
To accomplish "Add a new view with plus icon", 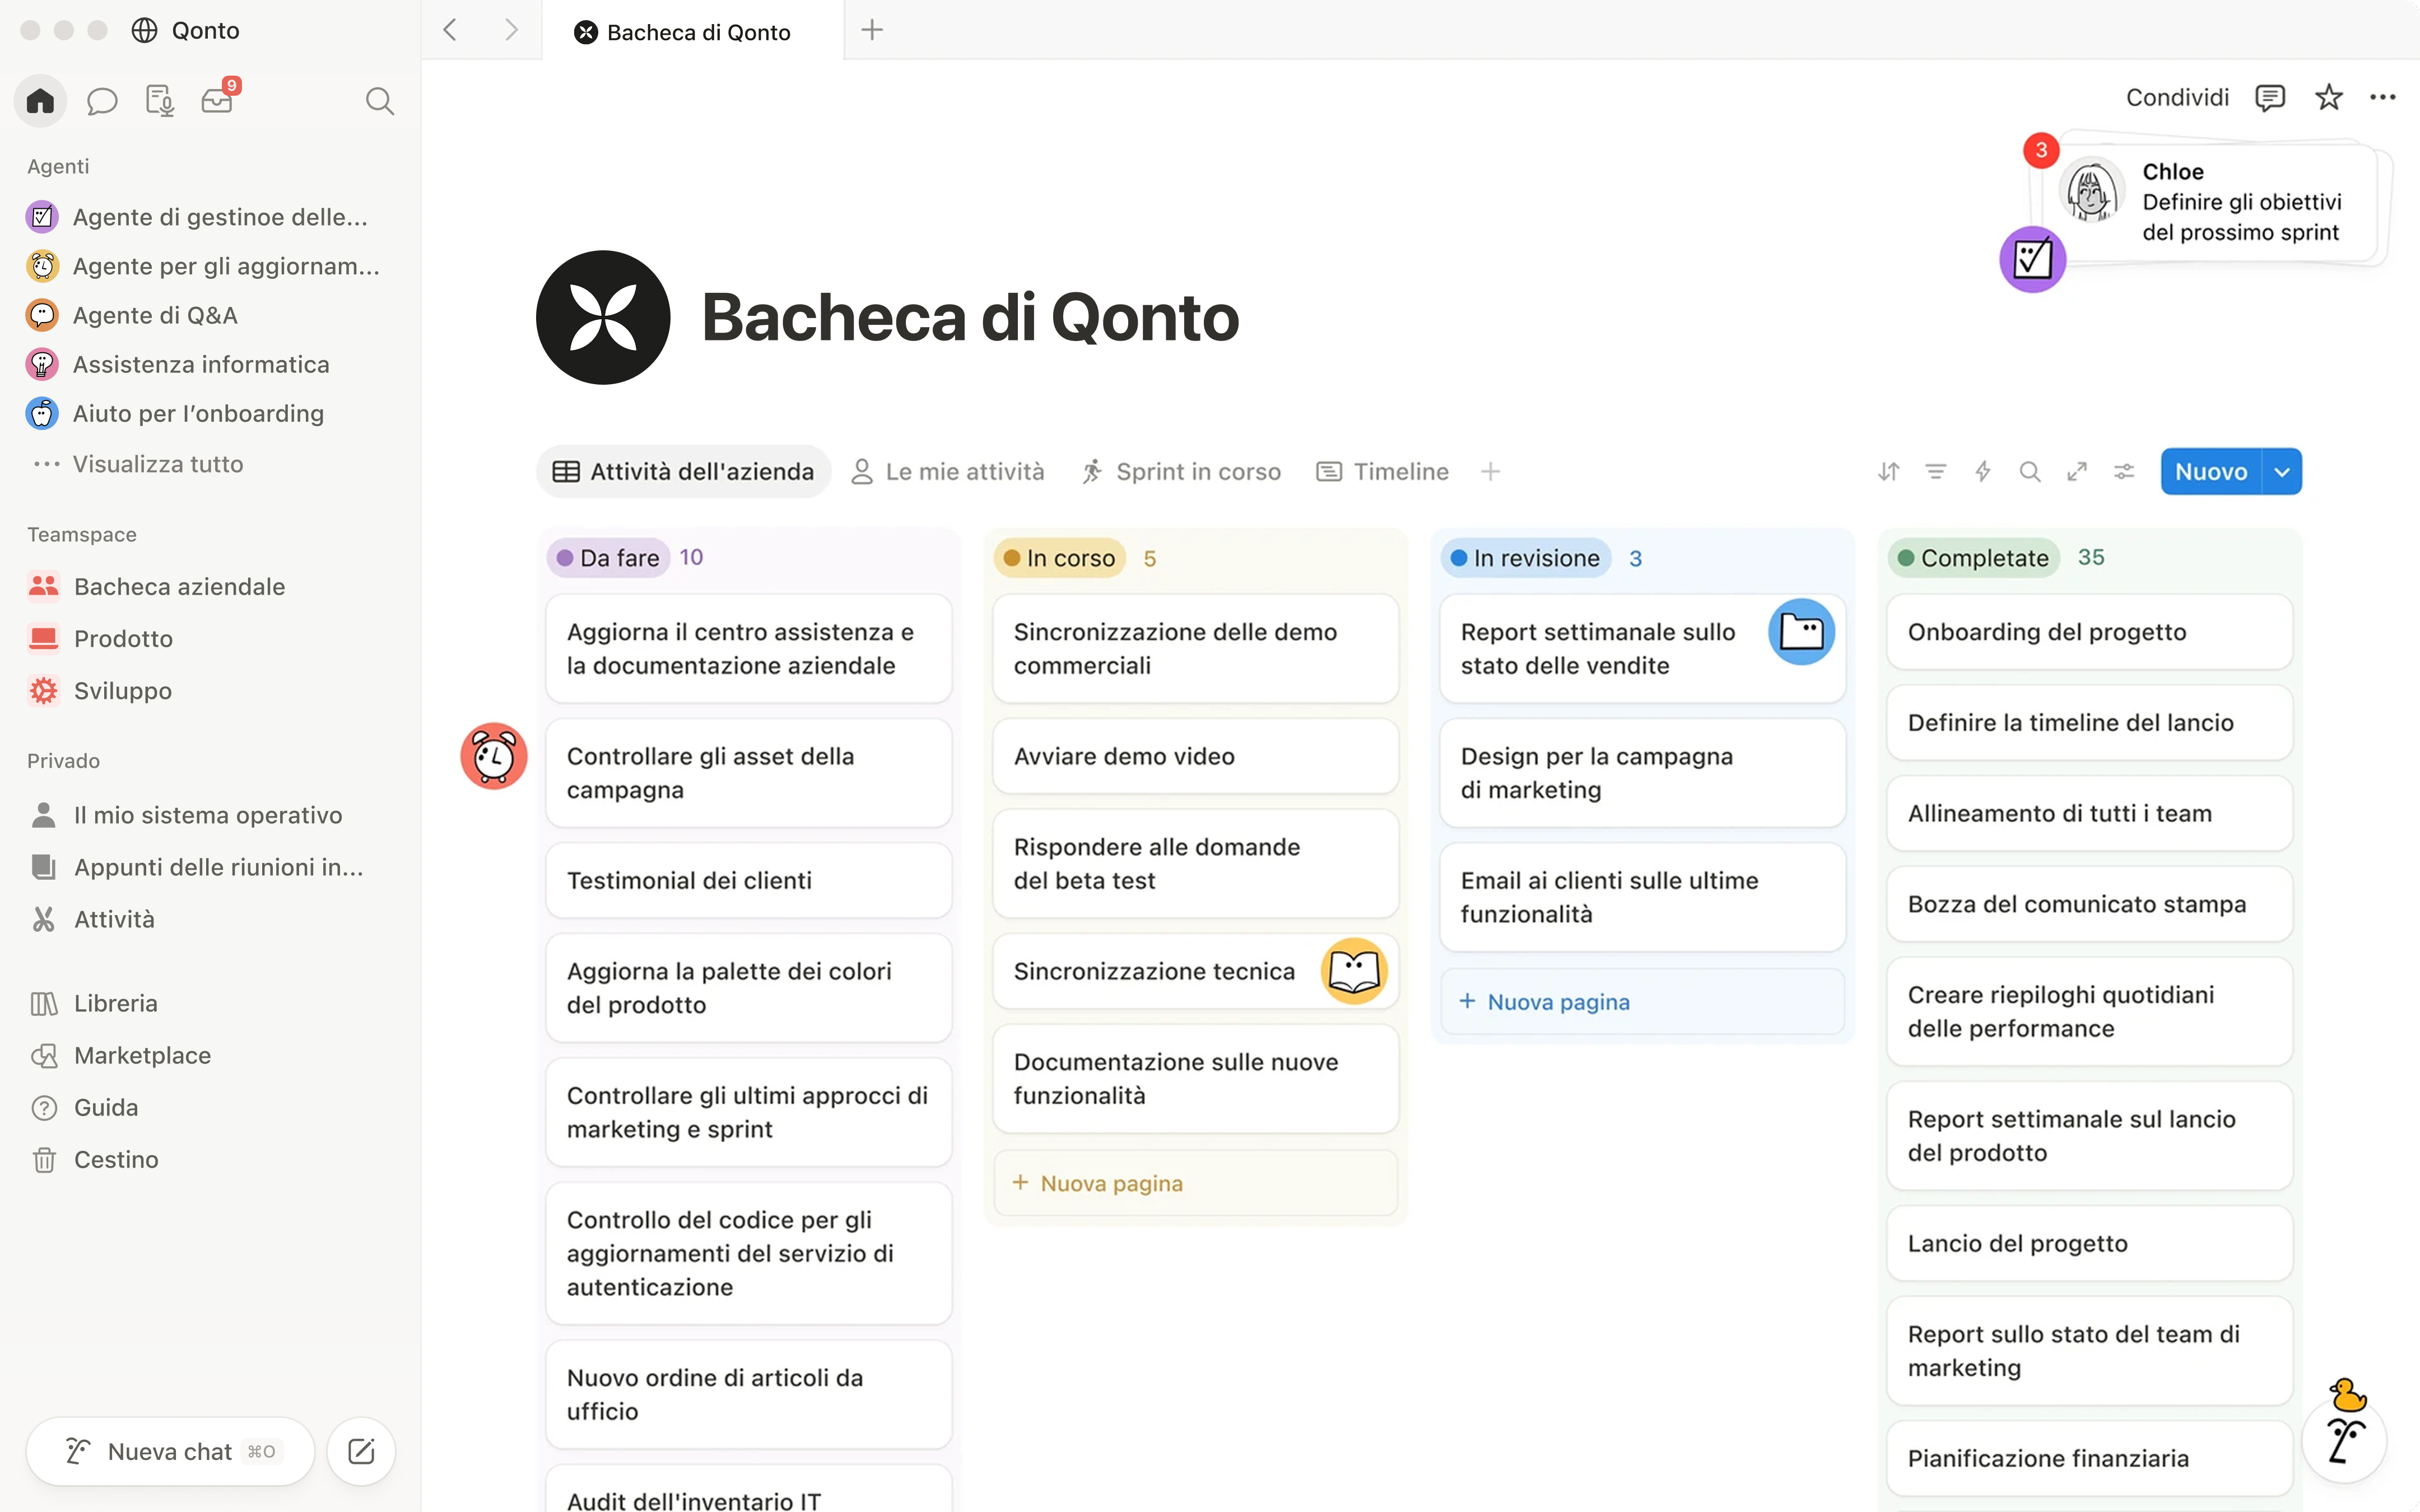I will point(1490,472).
